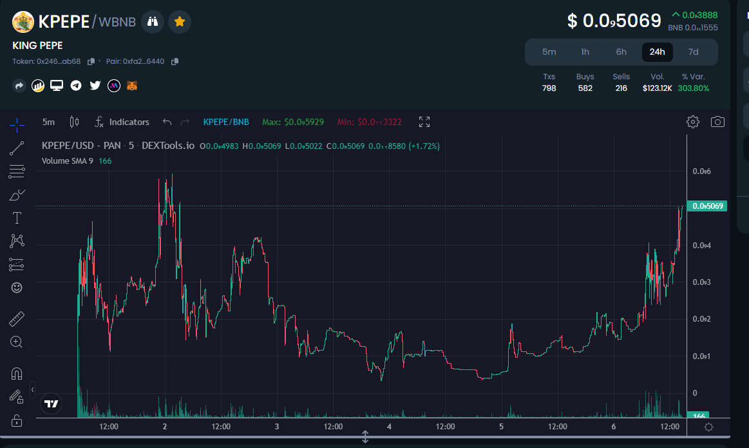Image resolution: width=749 pixels, height=448 pixels.
Task: Select the 1h timeframe tab
Action: [x=585, y=52]
